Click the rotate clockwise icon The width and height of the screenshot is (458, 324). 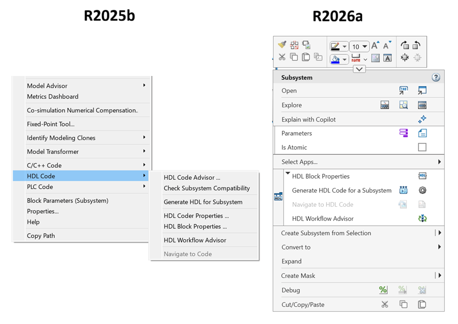[x=404, y=45]
